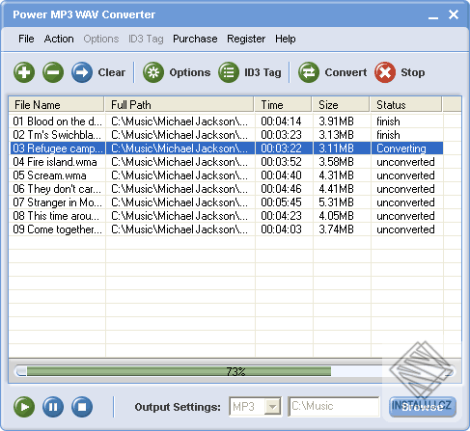Open the Register menu
This screenshot has width=470, height=431.
246,39
